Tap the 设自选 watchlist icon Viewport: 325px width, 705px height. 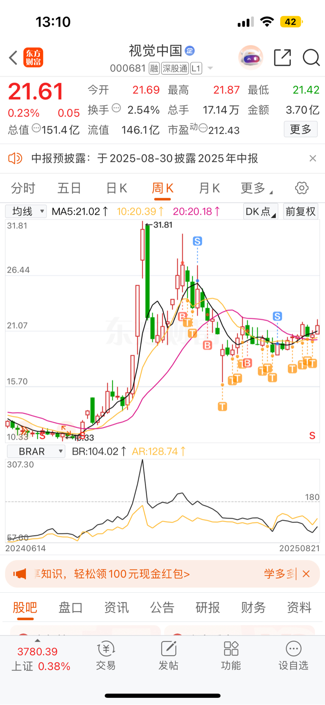click(x=293, y=656)
